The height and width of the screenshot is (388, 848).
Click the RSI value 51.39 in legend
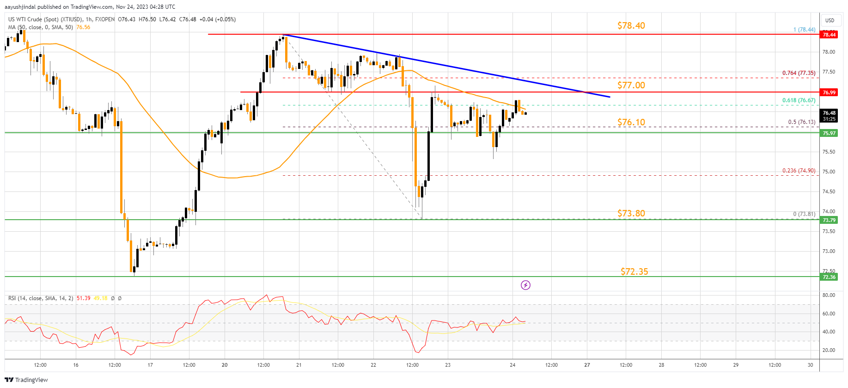click(84, 298)
